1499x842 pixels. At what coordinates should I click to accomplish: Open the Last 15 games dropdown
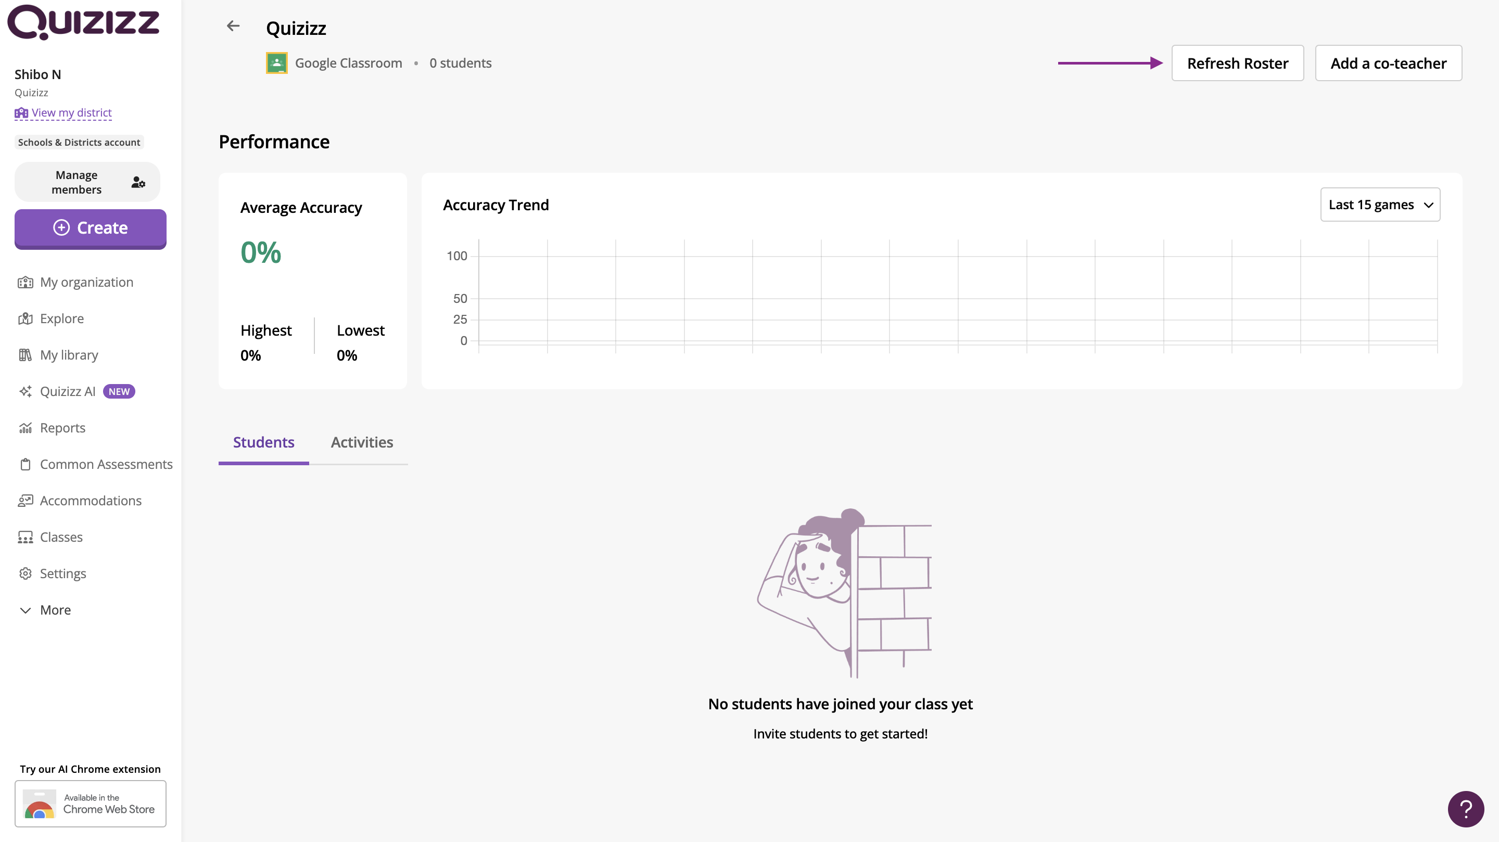(x=1380, y=205)
